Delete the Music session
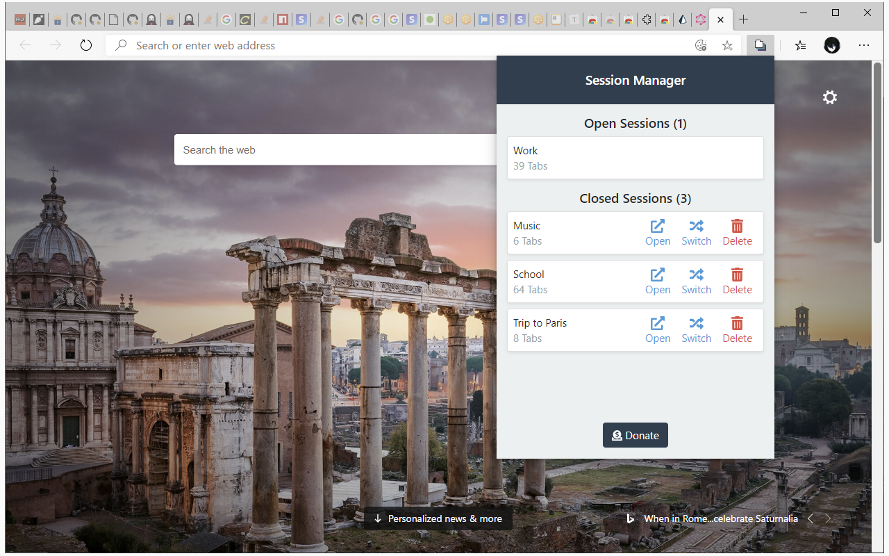Viewport: 889px width, 556px height. tap(737, 233)
